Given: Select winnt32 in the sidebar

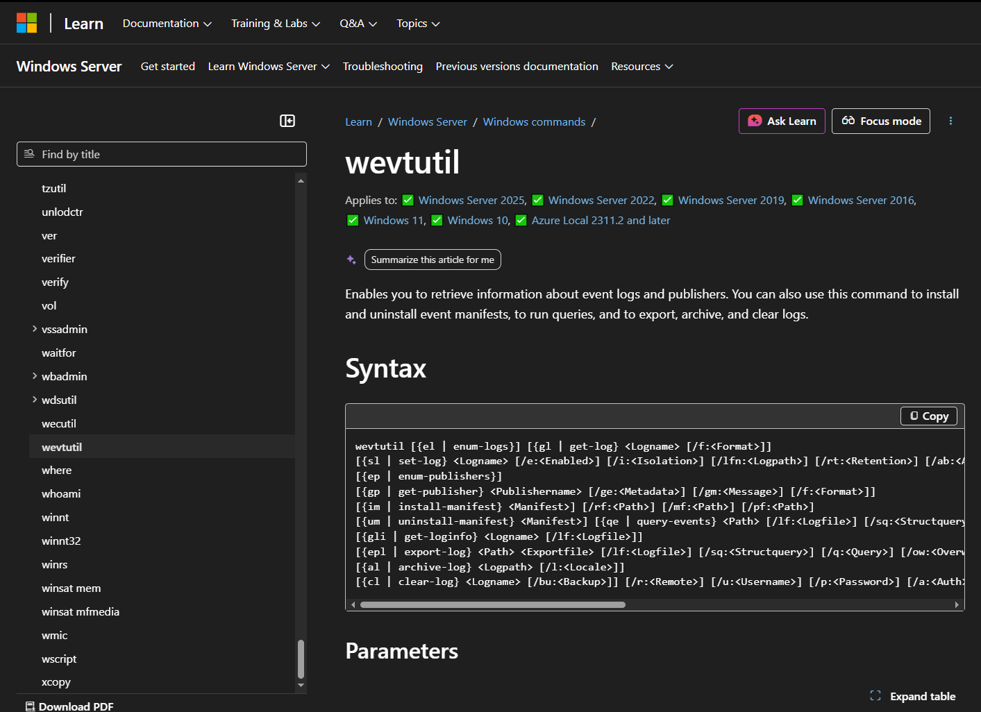Looking at the screenshot, I should (61, 541).
